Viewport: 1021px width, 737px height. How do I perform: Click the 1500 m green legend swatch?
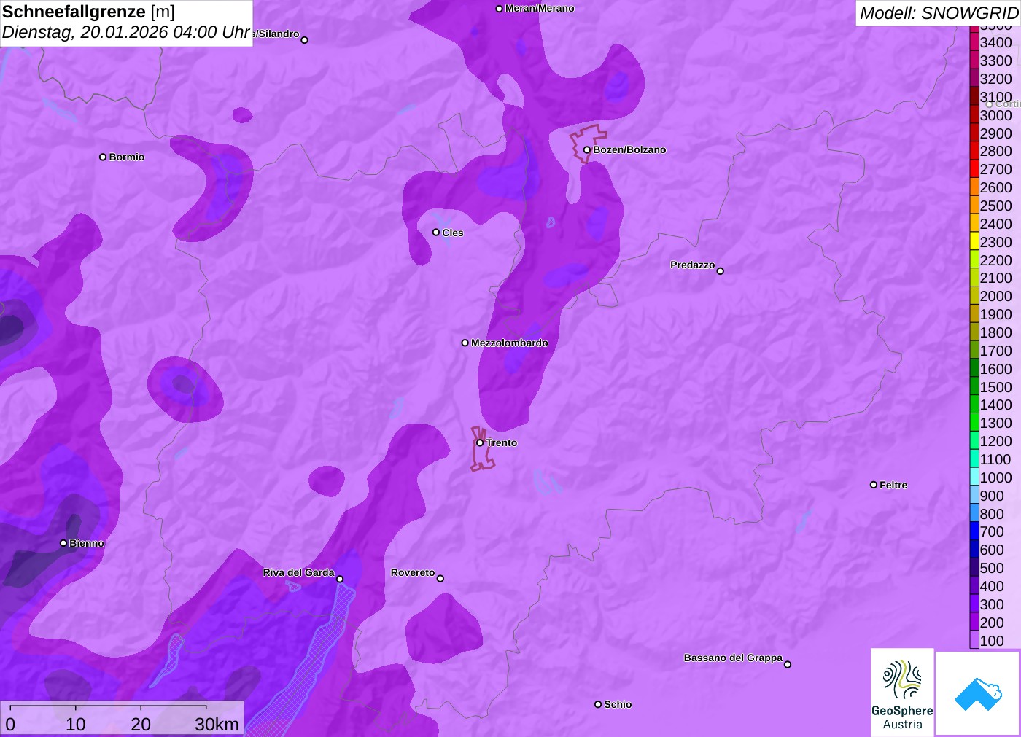(974, 387)
